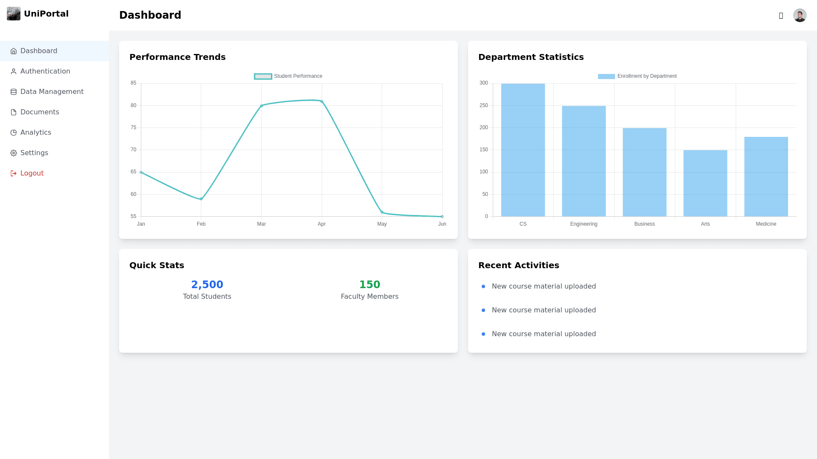
Task: Click the notification icon in header
Action: tap(781, 16)
